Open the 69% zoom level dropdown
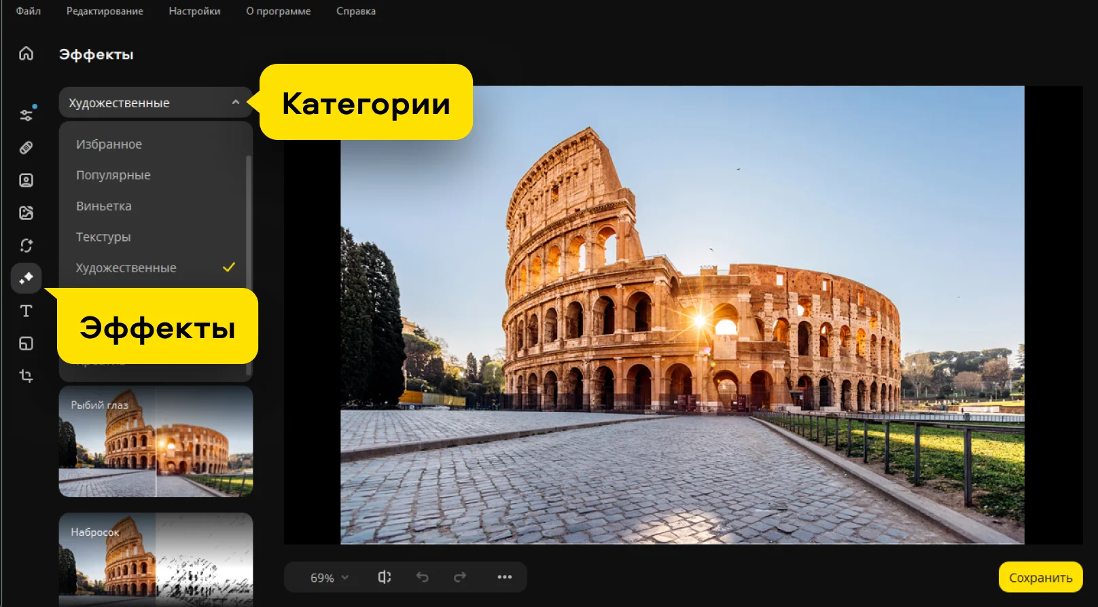Screen dimensions: 1098x607 (x=329, y=578)
